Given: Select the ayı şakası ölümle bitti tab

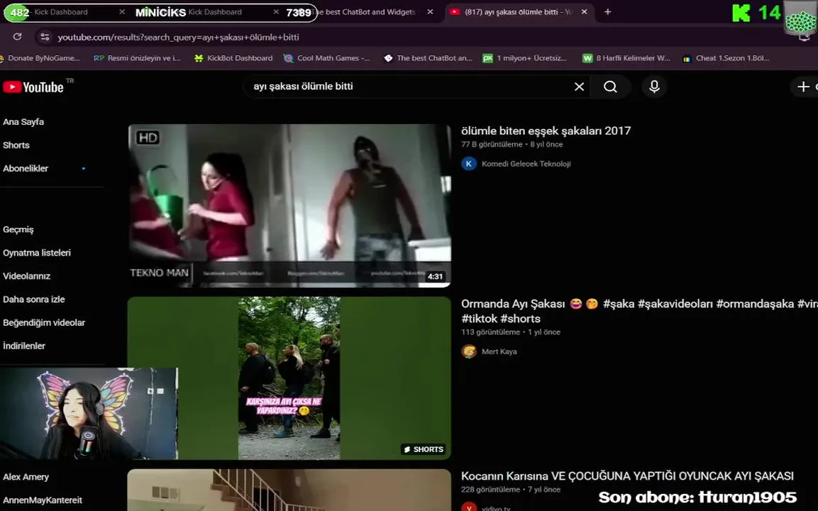Looking at the screenshot, I should [519, 11].
